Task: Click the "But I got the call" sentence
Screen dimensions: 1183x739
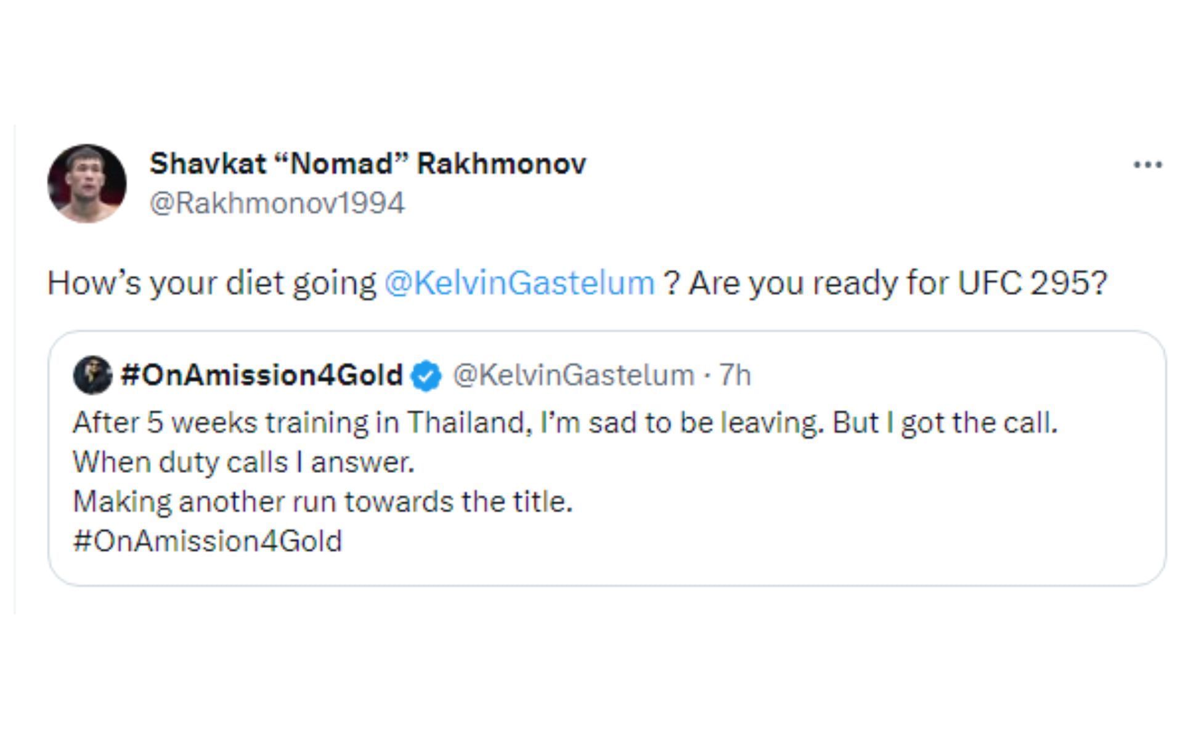Action: point(945,423)
